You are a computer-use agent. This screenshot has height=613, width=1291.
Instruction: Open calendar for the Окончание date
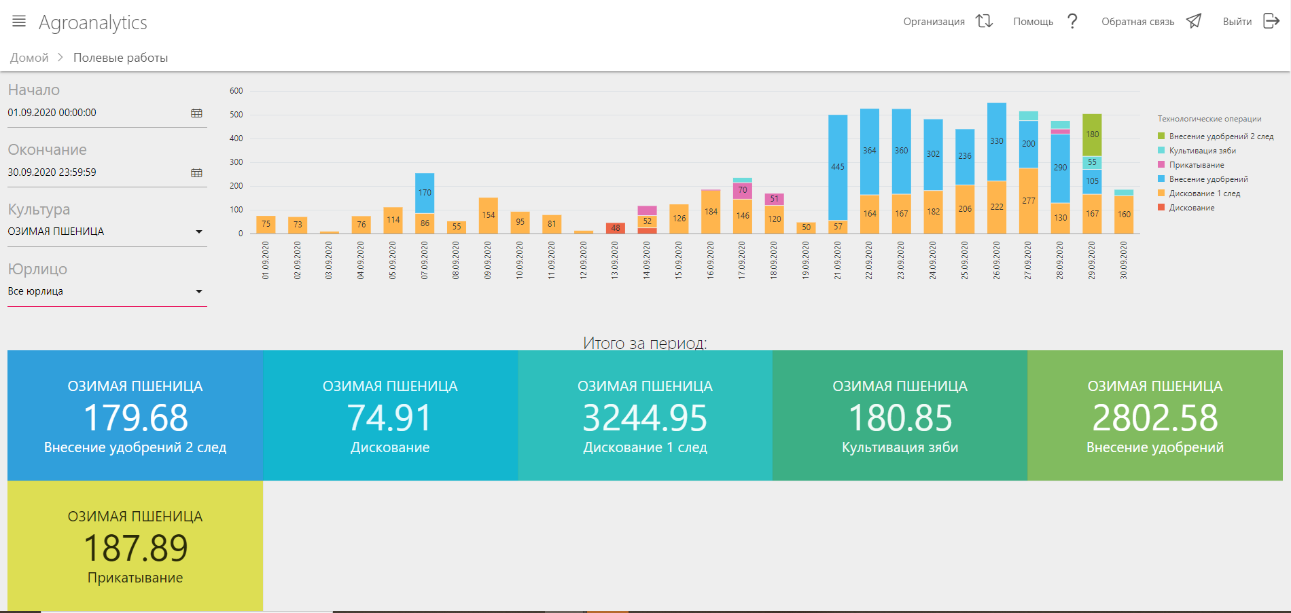point(196,173)
